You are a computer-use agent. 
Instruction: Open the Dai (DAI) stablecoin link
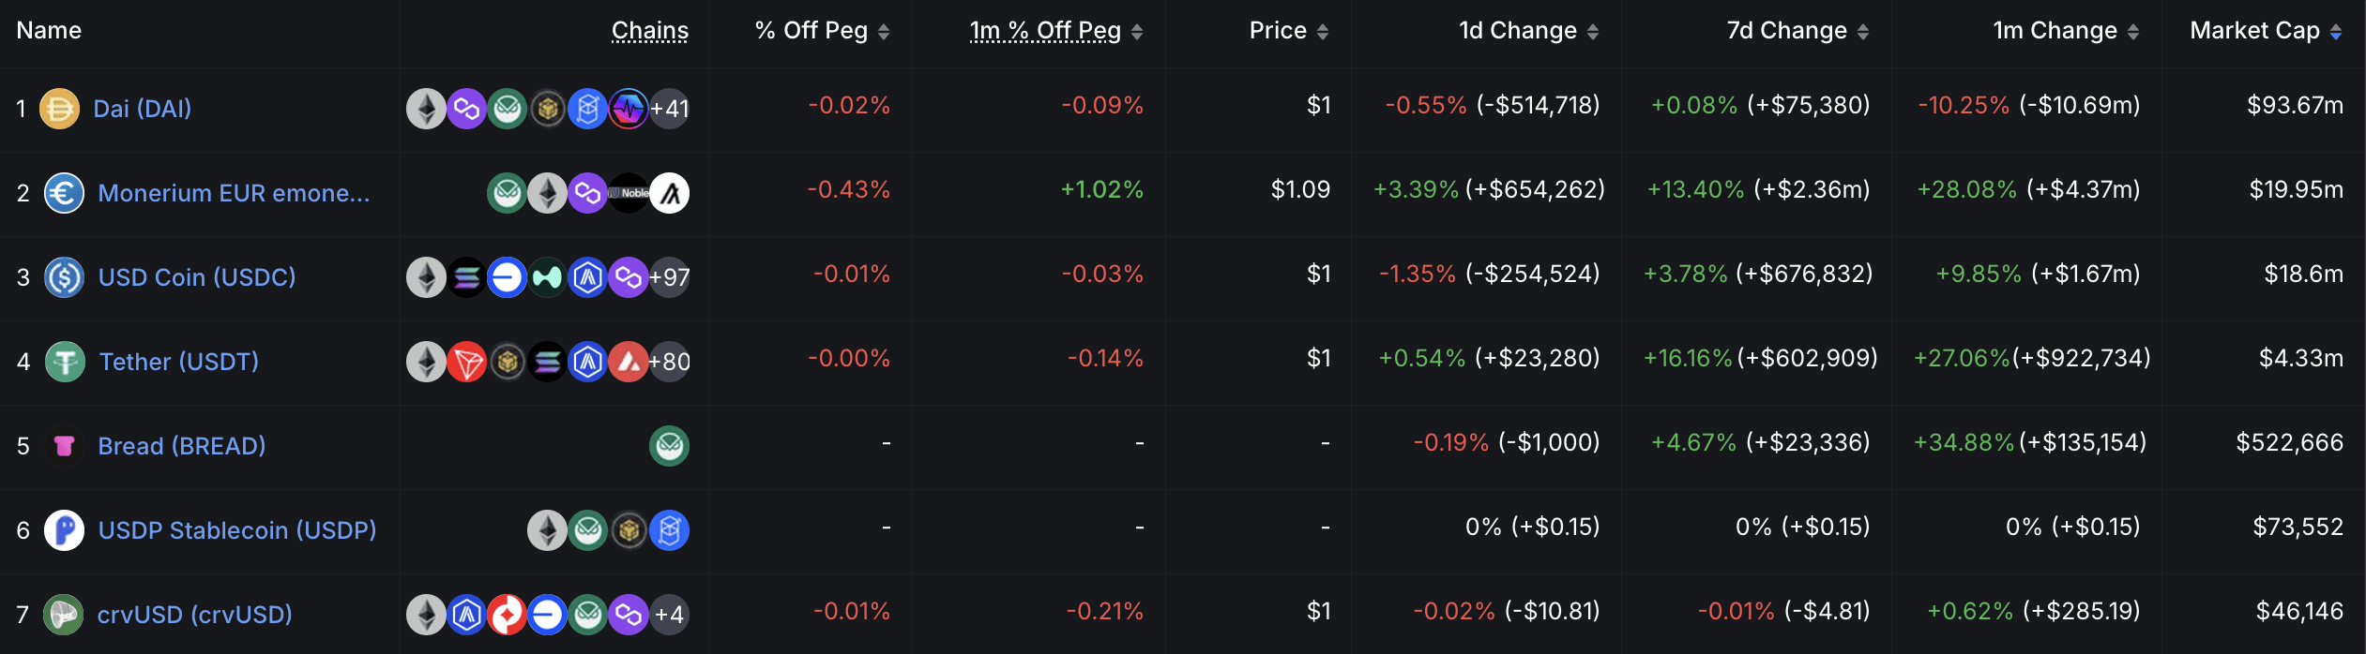tap(143, 109)
